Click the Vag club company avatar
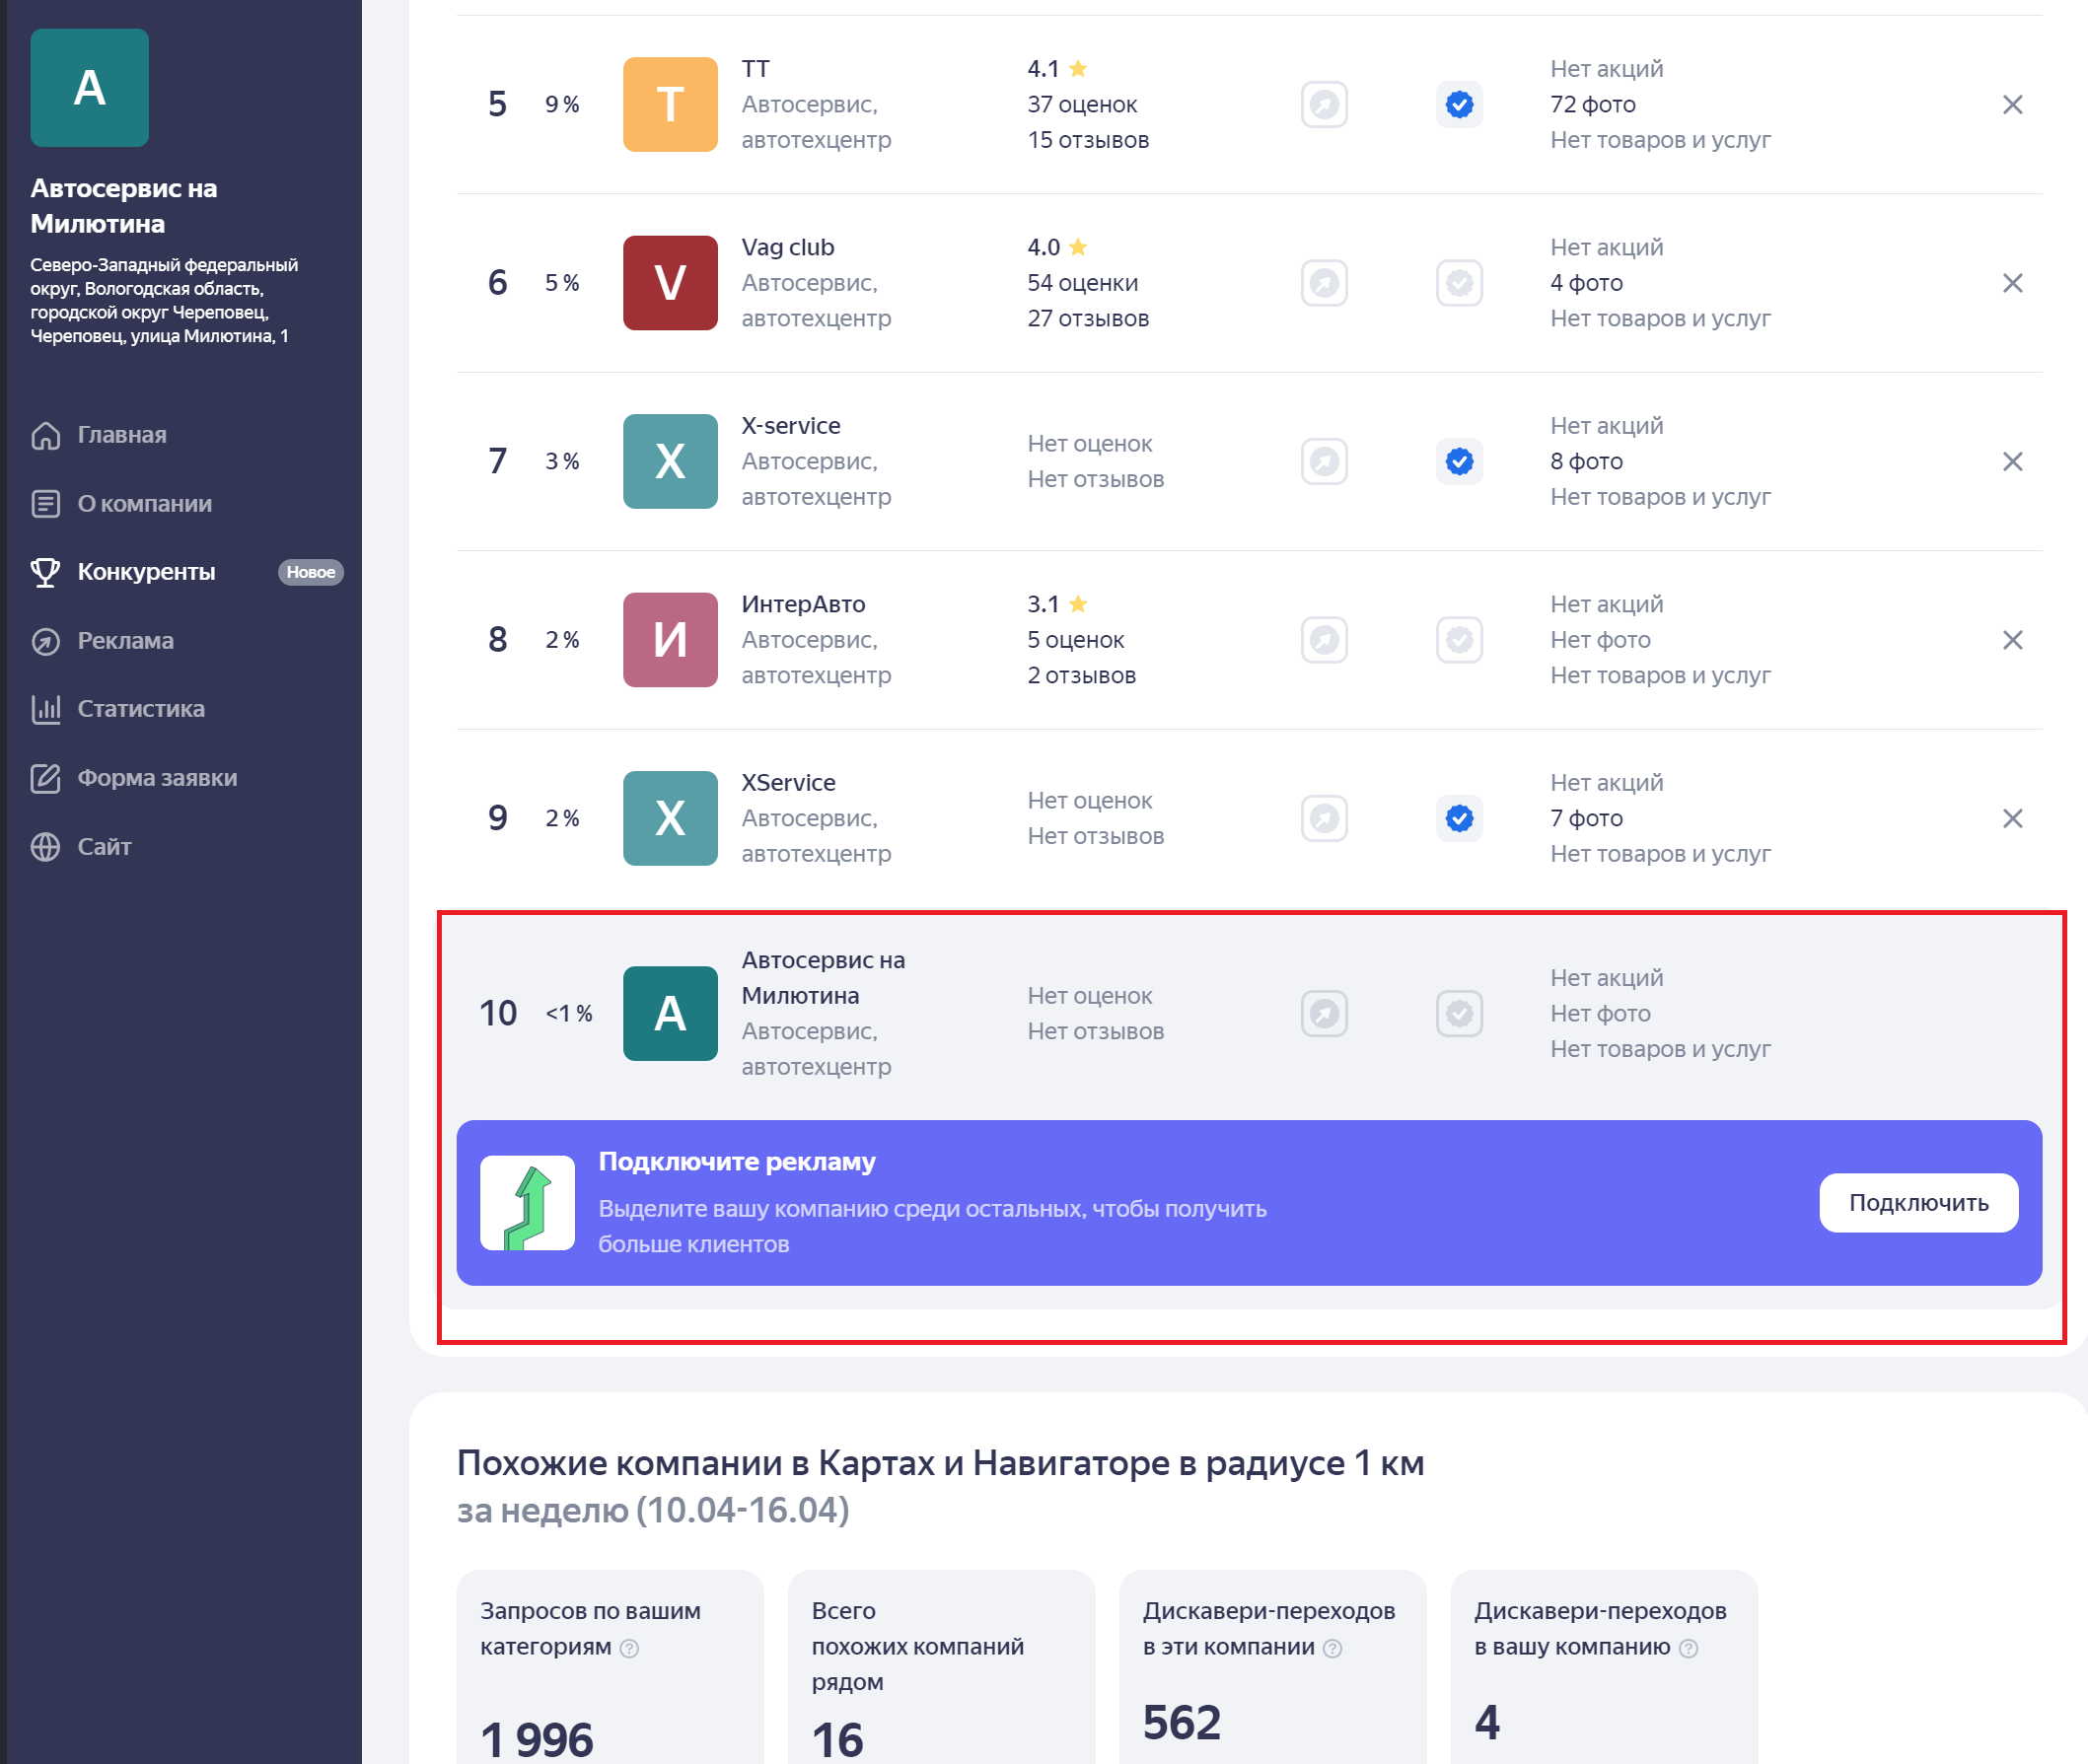This screenshot has height=1764, width=2088. 670,283
